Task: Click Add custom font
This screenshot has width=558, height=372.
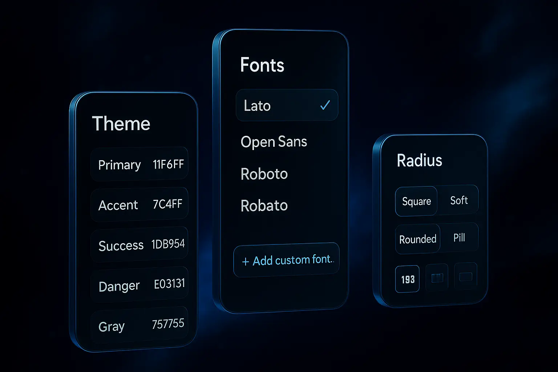Action: pos(286,260)
